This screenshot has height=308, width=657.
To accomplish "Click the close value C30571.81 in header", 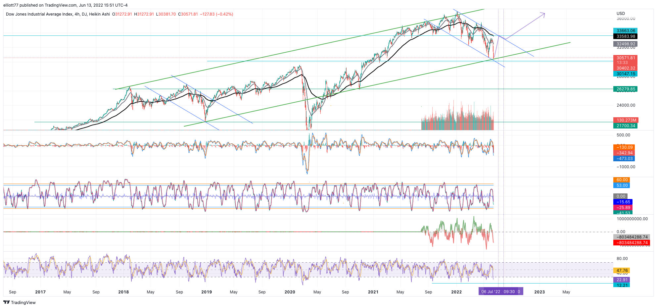I will pyautogui.click(x=188, y=14).
